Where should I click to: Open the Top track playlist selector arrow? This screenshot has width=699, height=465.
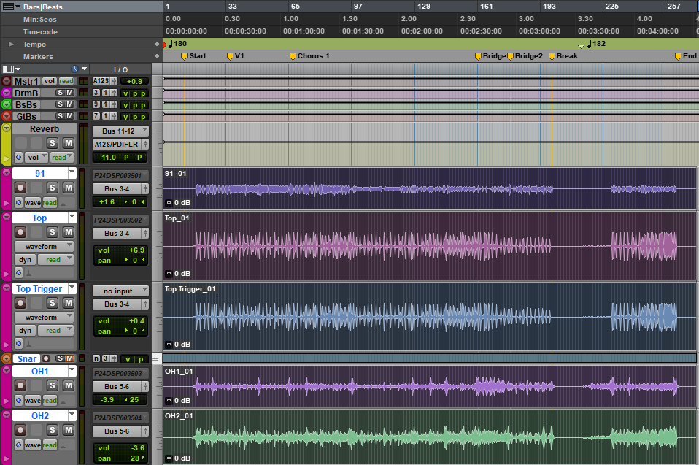[72, 217]
